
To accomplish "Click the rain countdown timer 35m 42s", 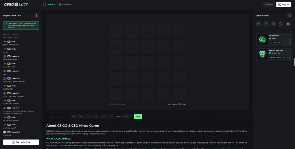I will (x=275, y=43).
